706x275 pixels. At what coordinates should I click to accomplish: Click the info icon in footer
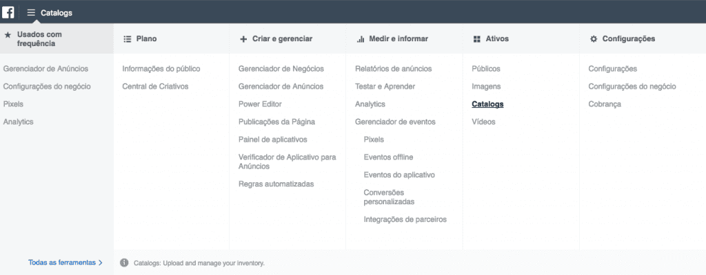[124, 263]
